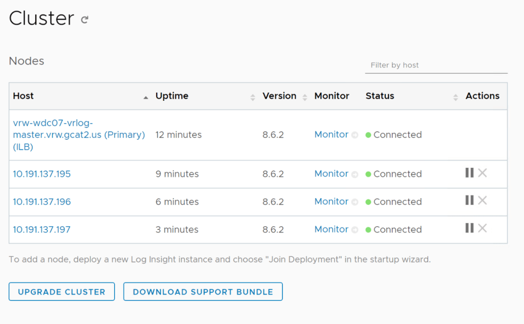The width and height of the screenshot is (524, 324).
Task: Open the vrw-wdc07-vrlog-master primary host link
Action: pyautogui.click(x=78, y=135)
